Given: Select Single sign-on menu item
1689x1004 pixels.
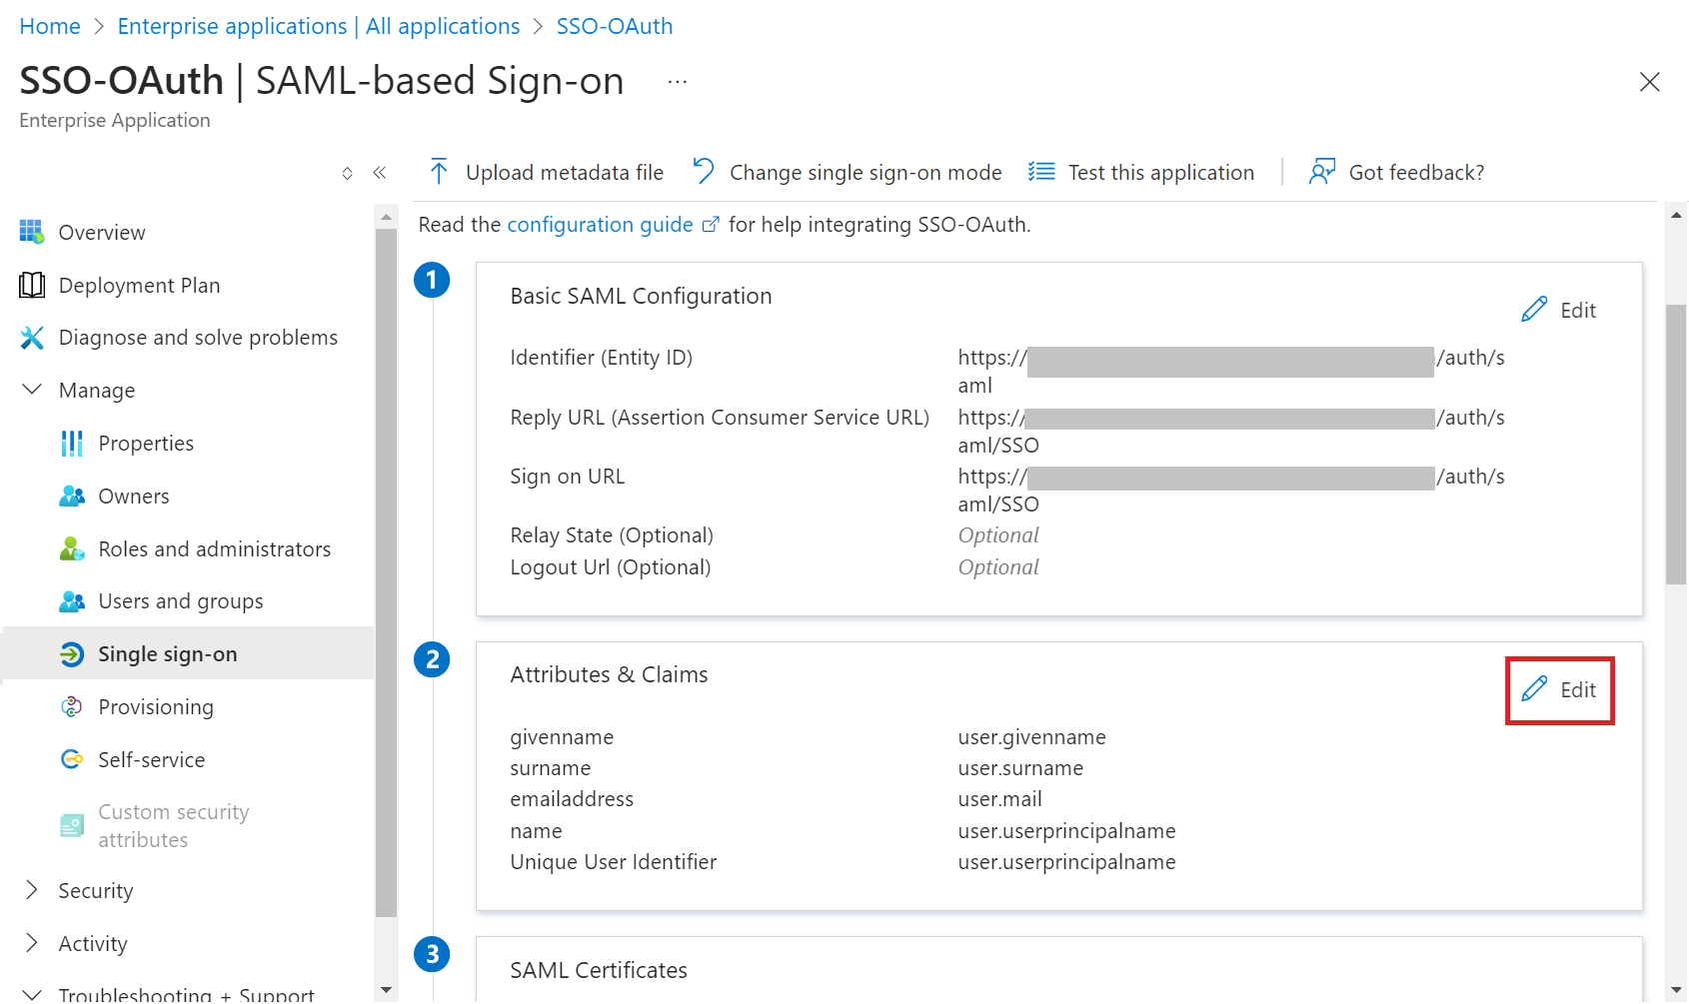Looking at the screenshot, I should tap(167, 654).
